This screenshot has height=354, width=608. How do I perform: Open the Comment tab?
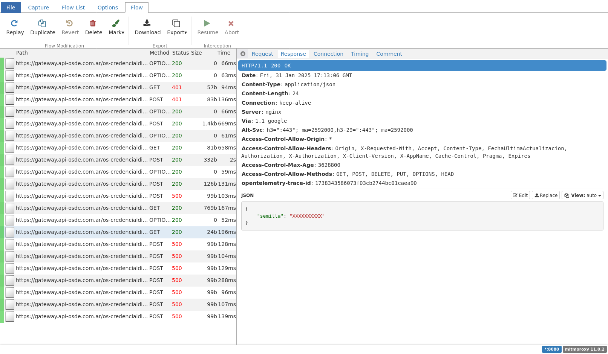point(389,54)
